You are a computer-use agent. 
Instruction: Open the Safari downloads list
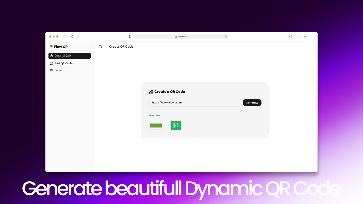(x=291, y=37)
